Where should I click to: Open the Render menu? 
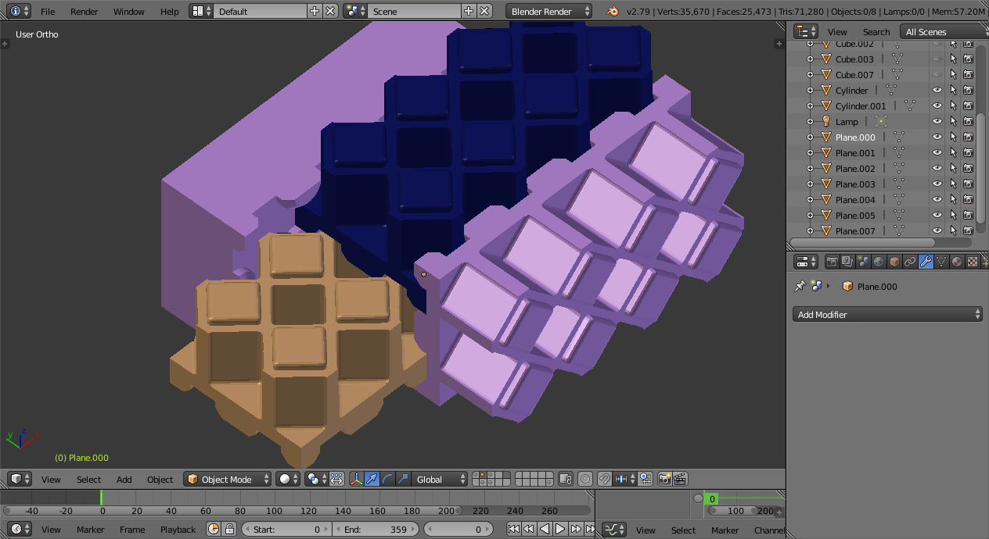[x=85, y=12]
